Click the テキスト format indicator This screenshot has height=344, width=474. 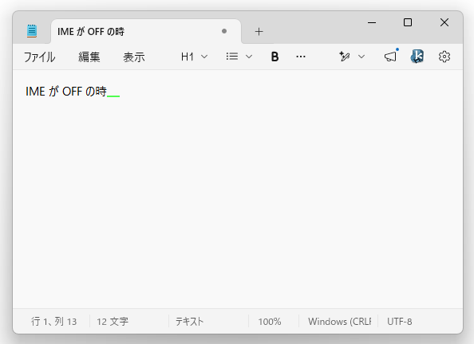[190, 322]
